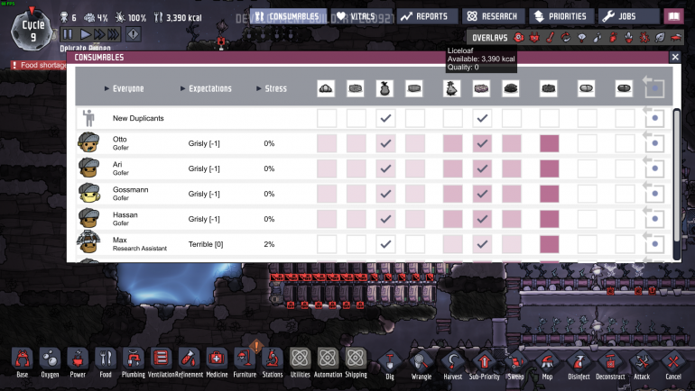
Task: Select the Deconstruct tool
Action: [x=610, y=365]
